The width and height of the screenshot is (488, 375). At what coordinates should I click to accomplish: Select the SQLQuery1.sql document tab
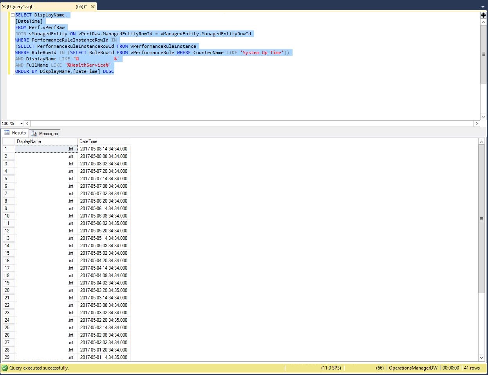click(23, 6)
